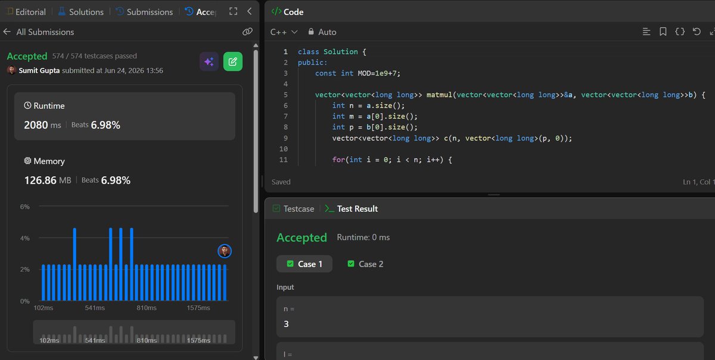Click the 'class Solution {' code line

(x=332, y=52)
